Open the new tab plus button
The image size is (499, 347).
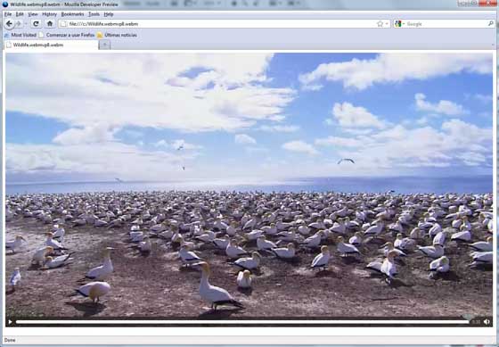pyautogui.click(x=105, y=45)
